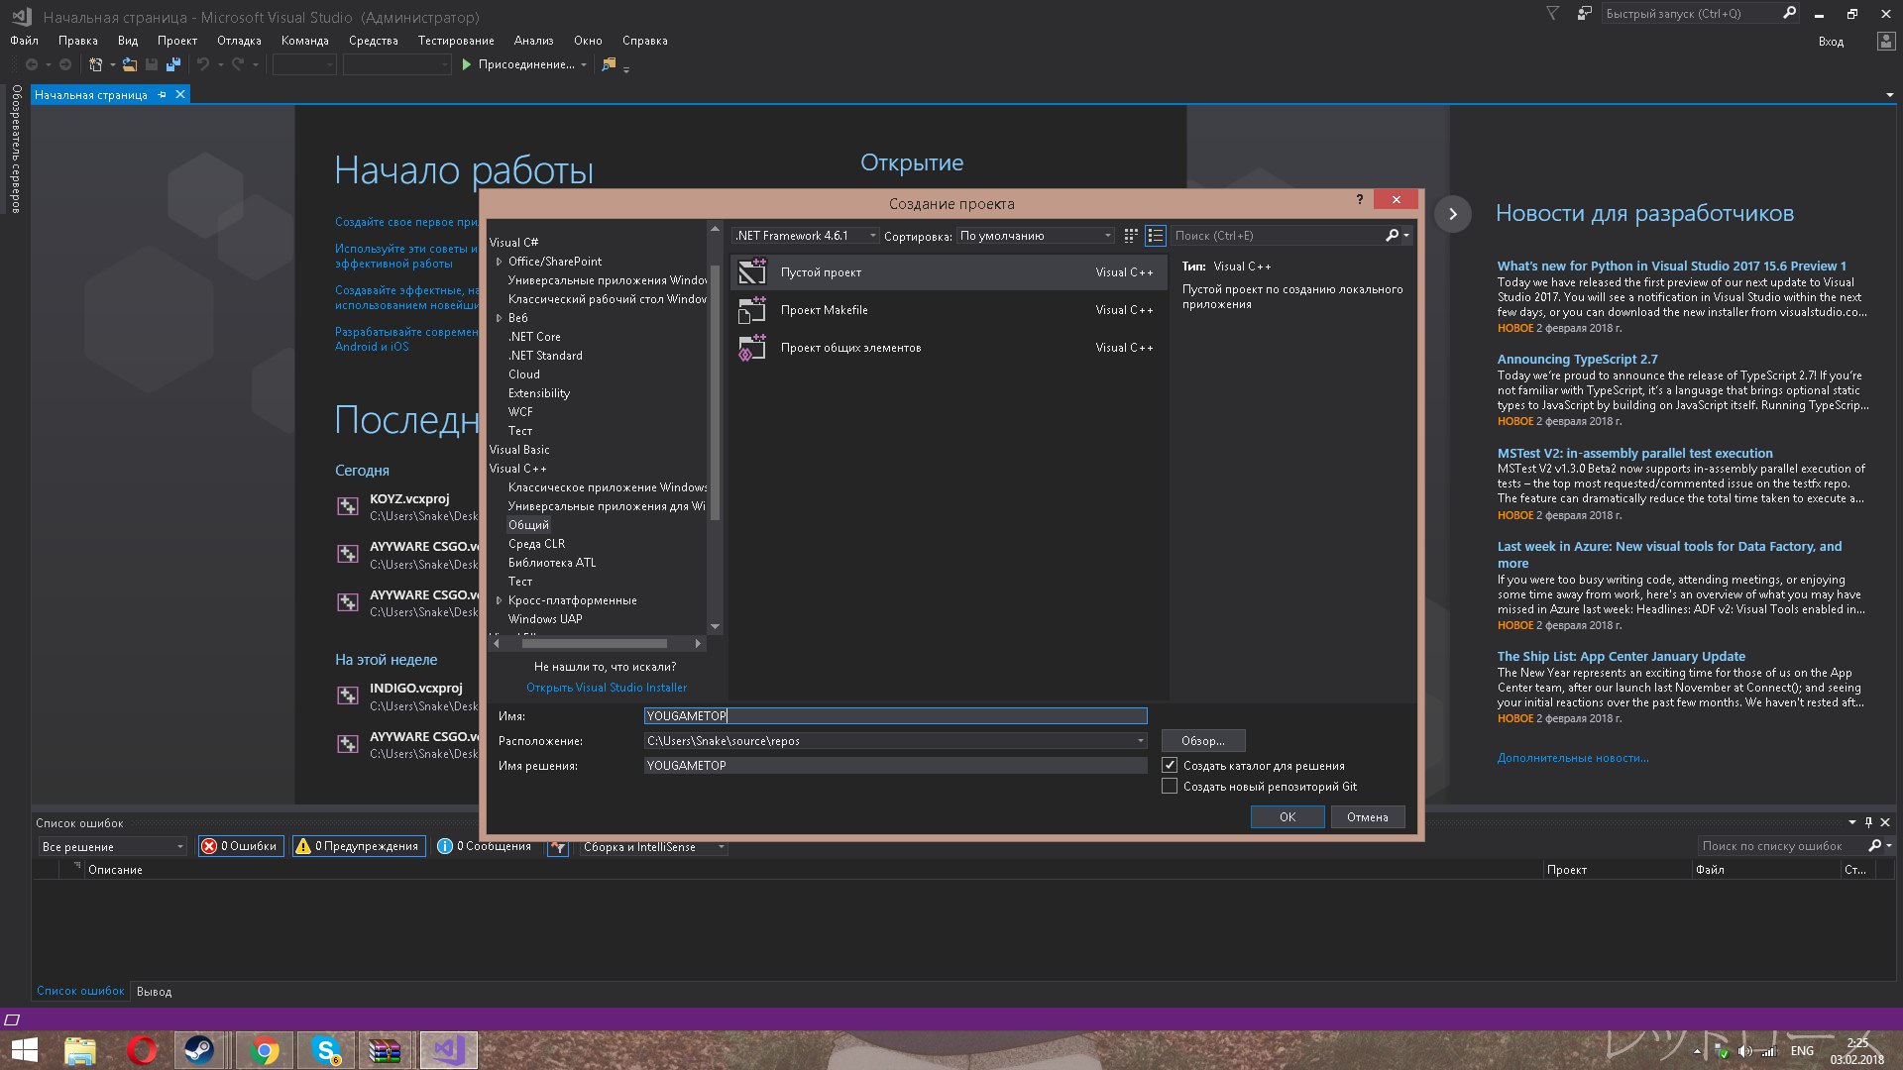Open the Проект menu

(x=177, y=41)
